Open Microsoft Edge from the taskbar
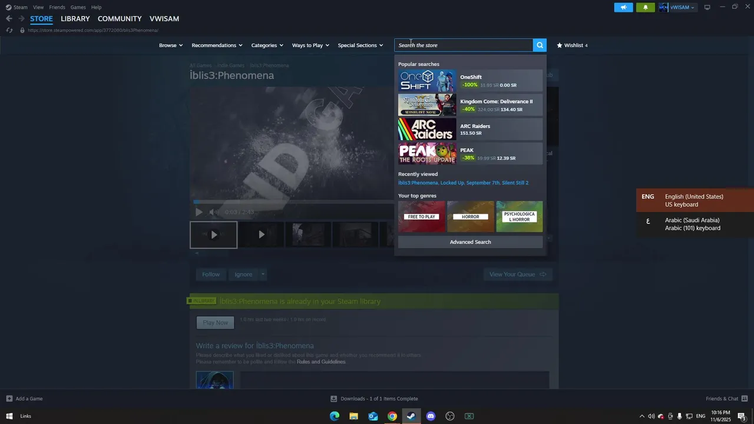Viewport: 754px width, 424px height. click(335, 416)
